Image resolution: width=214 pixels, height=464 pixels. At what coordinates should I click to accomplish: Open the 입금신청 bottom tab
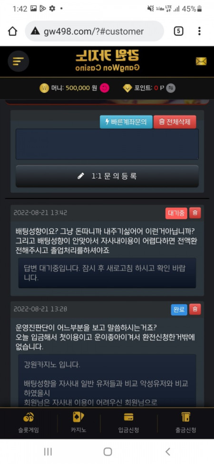point(128,424)
